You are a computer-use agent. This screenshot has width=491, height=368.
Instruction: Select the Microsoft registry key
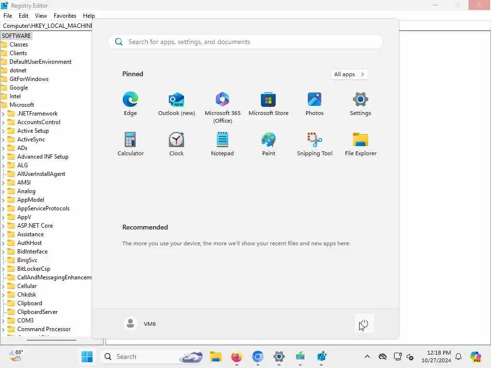(x=22, y=105)
